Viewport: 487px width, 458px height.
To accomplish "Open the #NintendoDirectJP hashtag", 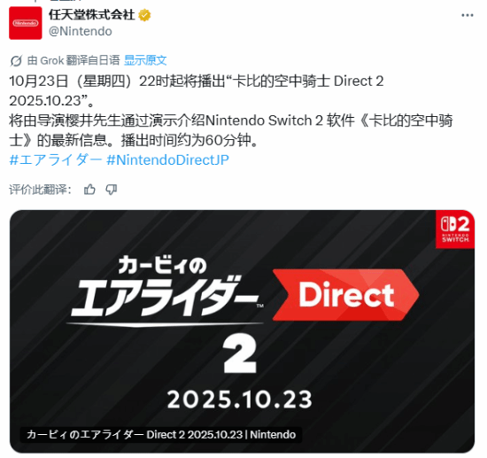I will (167, 160).
